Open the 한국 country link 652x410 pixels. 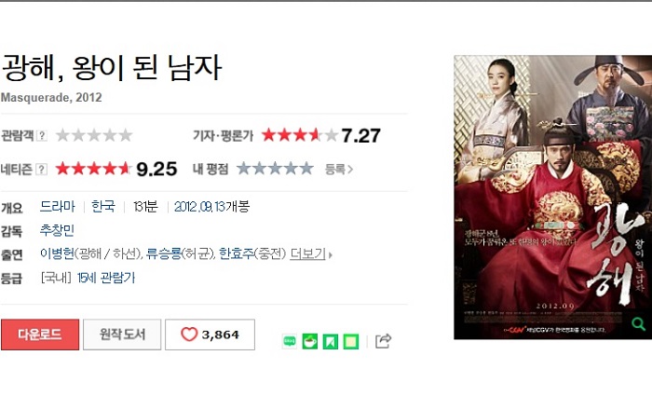(x=103, y=206)
